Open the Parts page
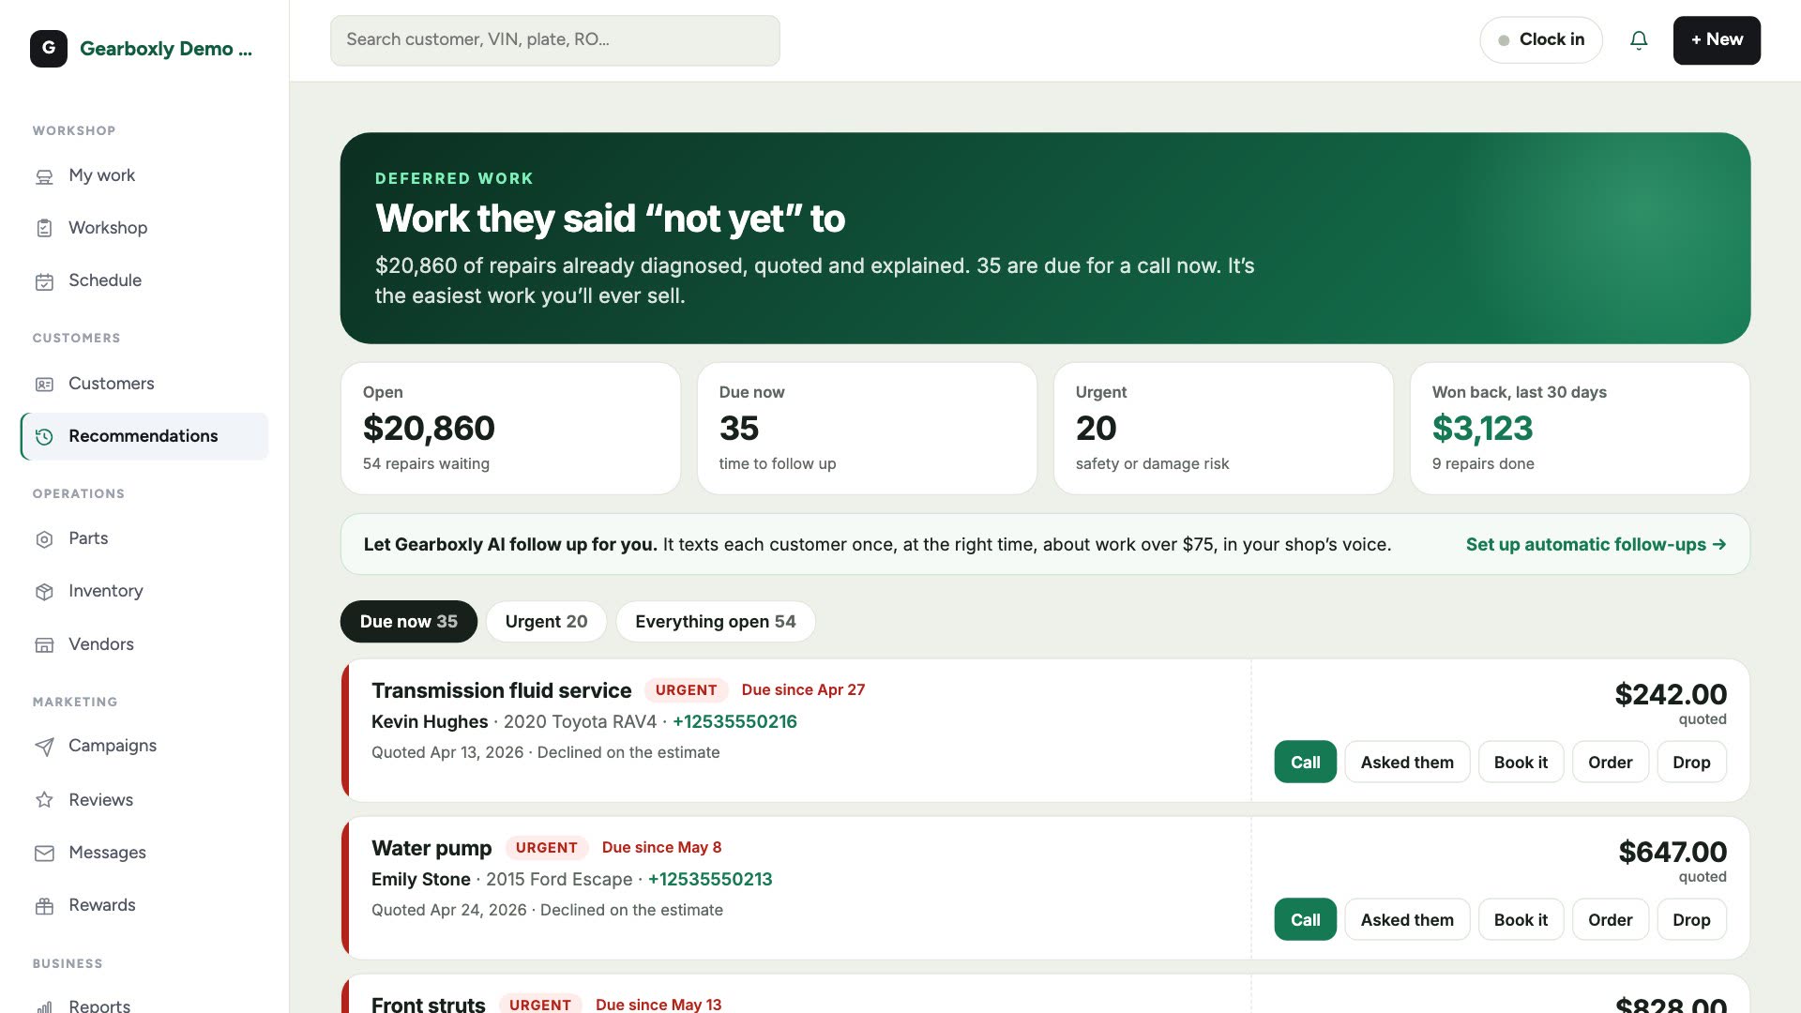Screen dimensions: 1801x1013 click(x=144, y=538)
